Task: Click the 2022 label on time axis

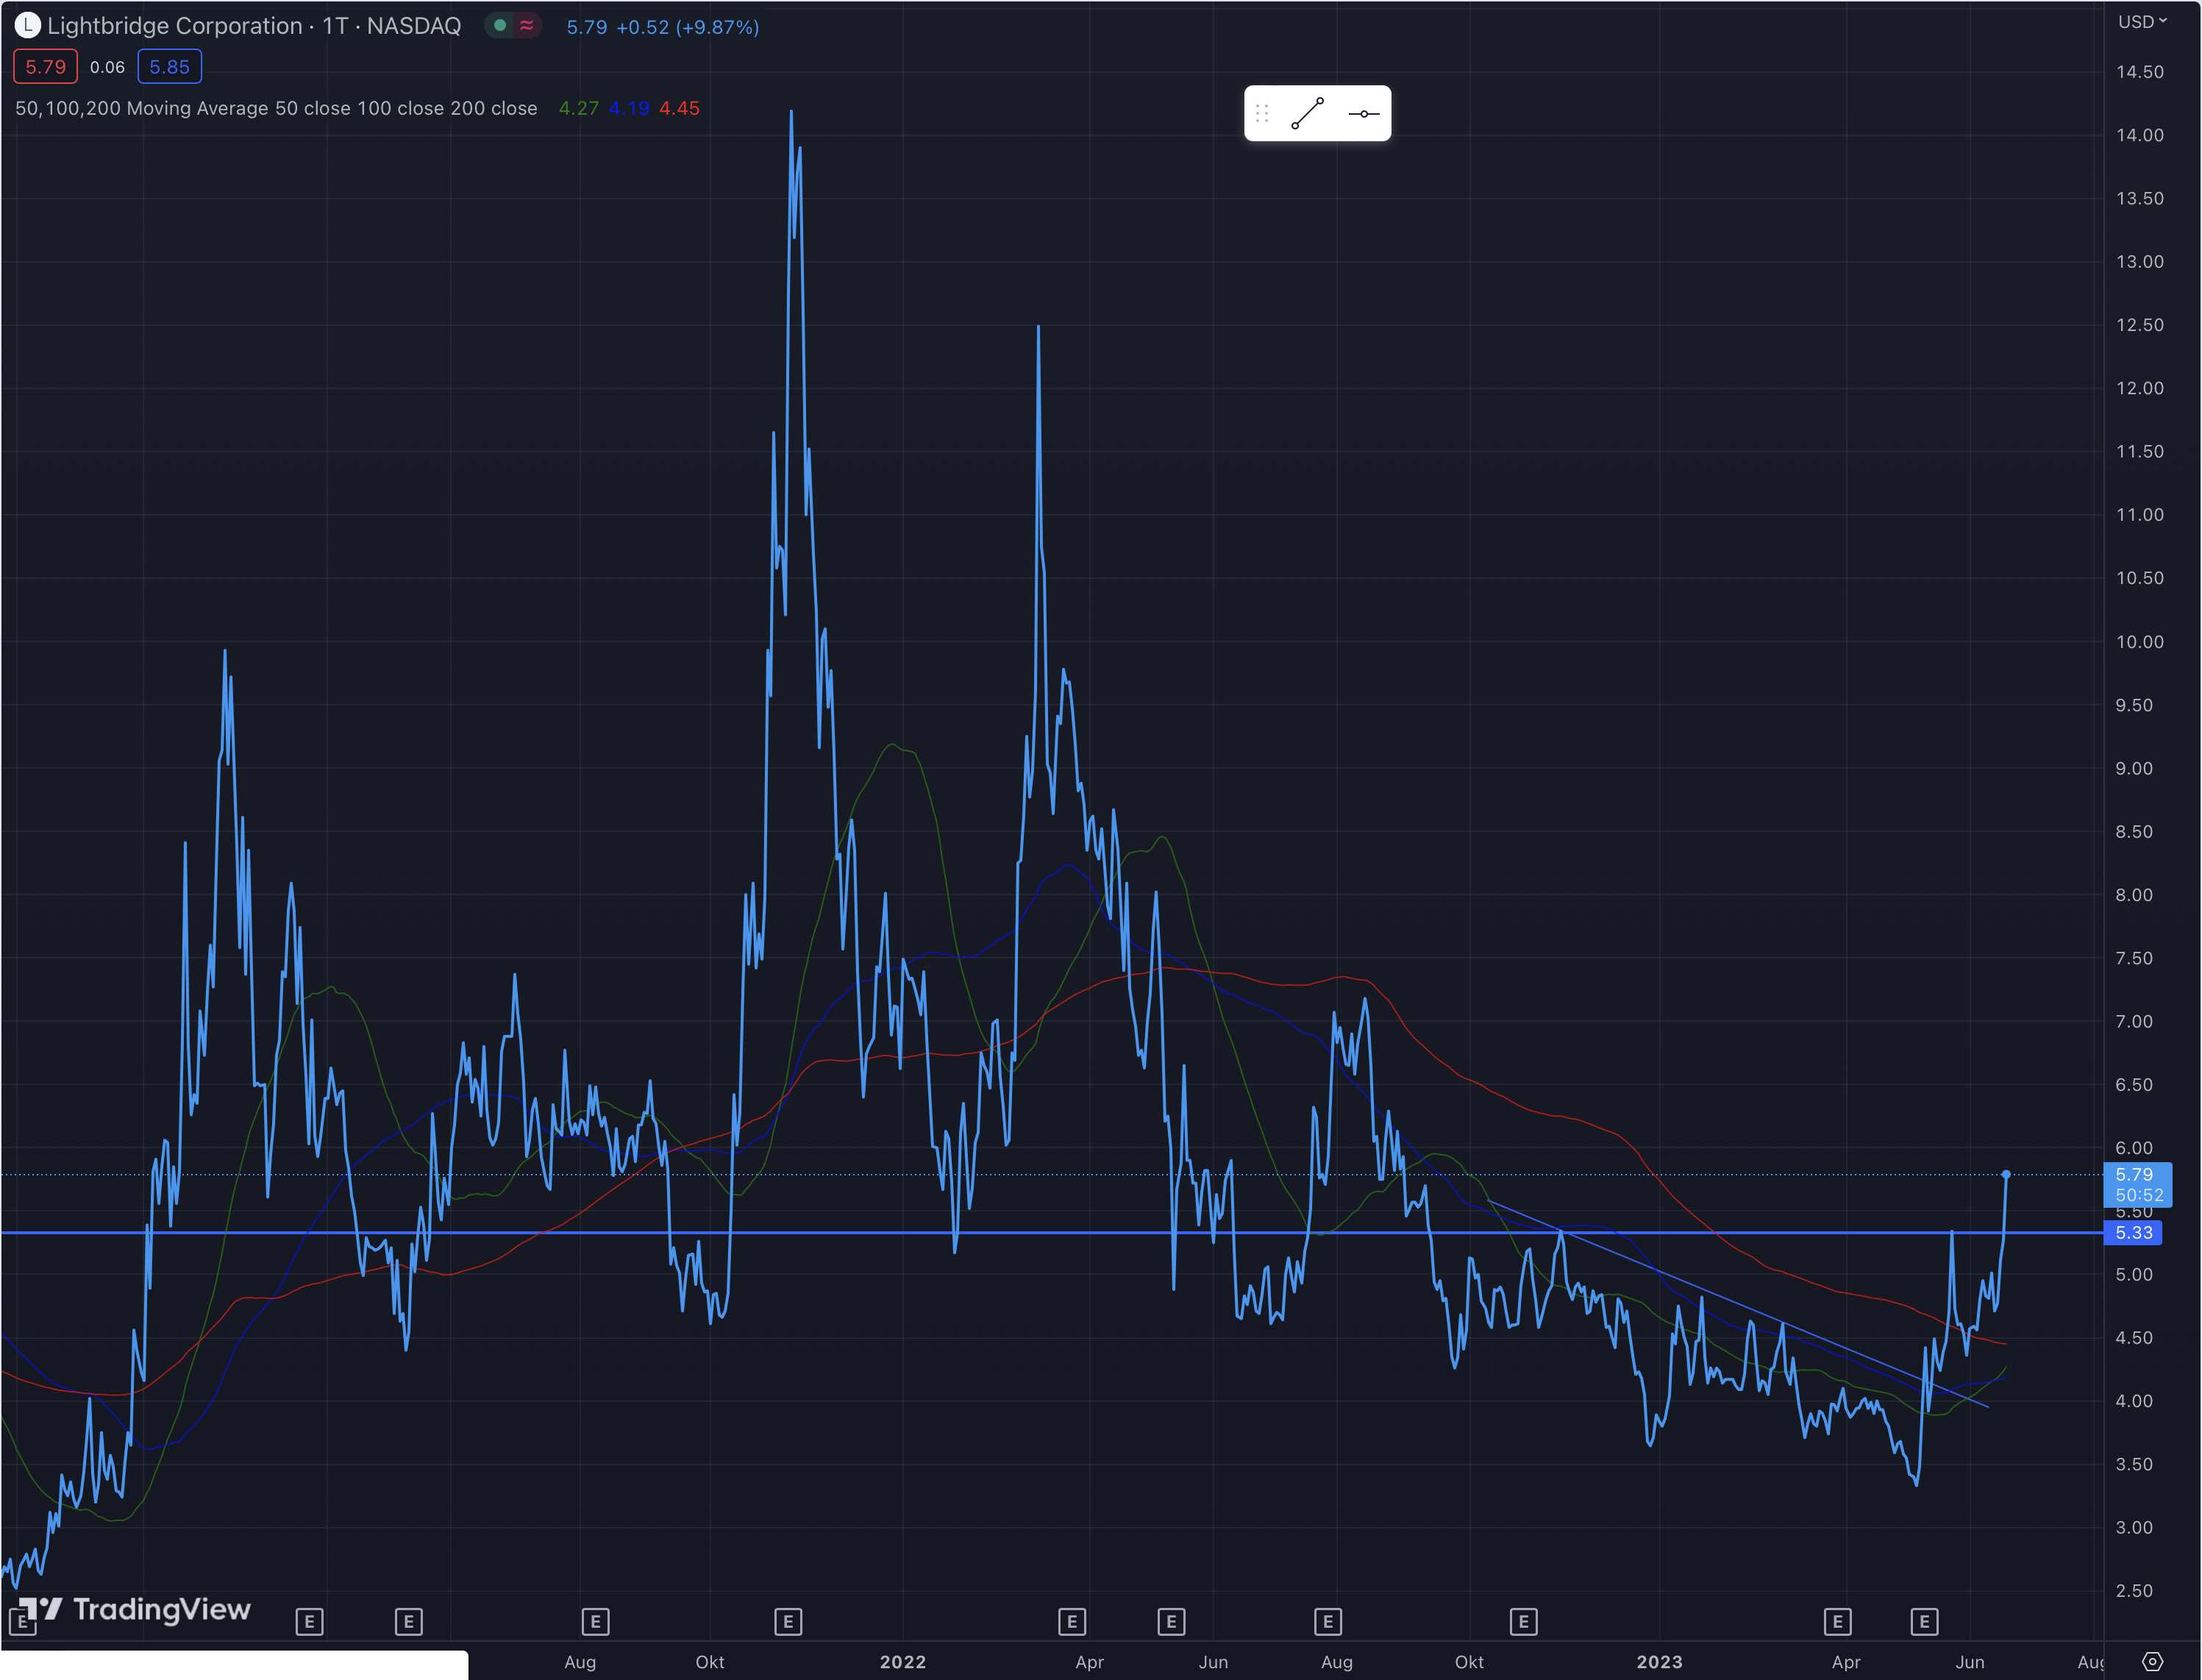Action: [x=902, y=1661]
